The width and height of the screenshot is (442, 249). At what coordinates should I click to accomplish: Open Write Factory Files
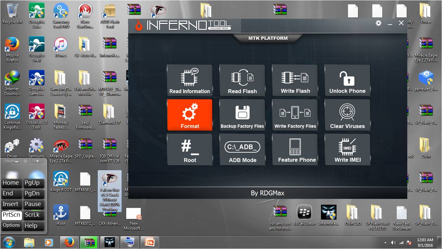tap(295, 115)
